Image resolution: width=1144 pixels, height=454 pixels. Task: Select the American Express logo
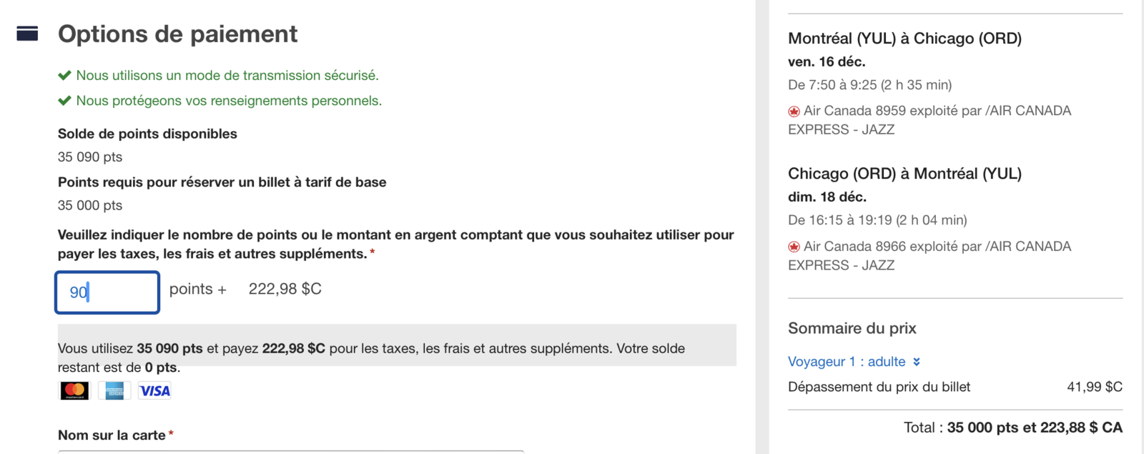tap(114, 390)
